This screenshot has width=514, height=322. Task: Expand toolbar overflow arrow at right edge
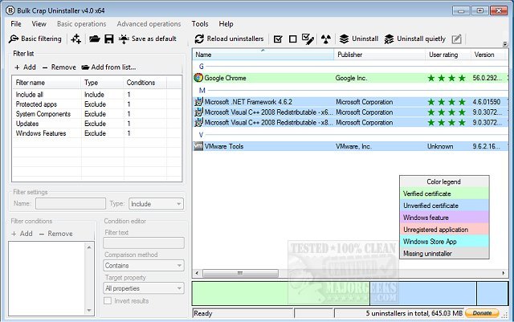pos(505,43)
